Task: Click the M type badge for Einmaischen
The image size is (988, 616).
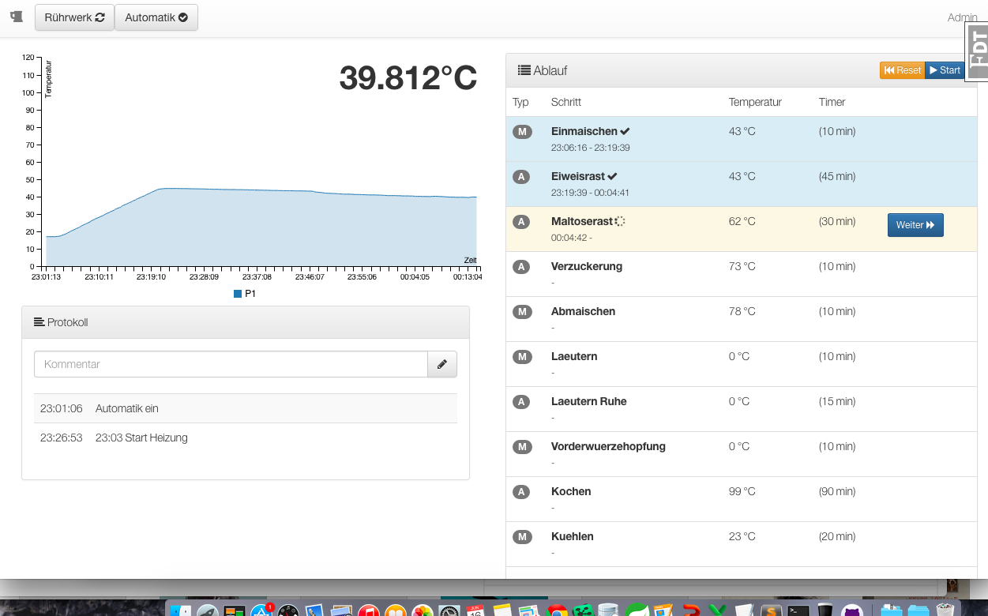Action: pyautogui.click(x=522, y=132)
